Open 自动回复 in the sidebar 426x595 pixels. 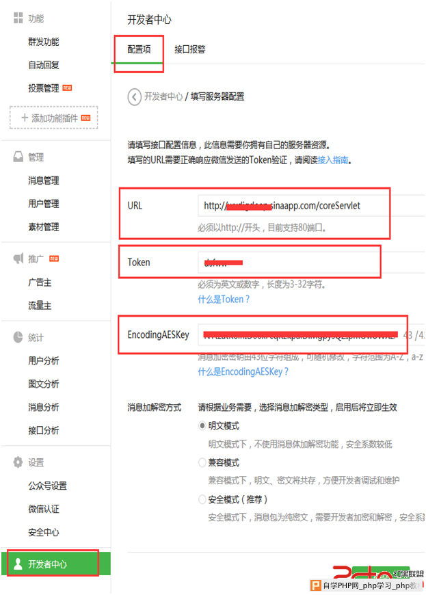pos(44,65)
